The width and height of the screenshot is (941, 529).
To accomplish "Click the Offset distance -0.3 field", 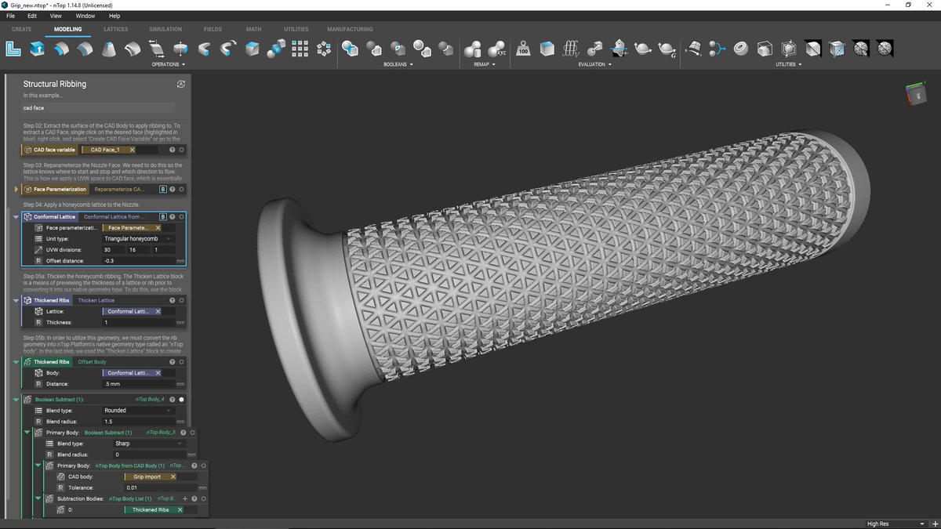I will coord(139,260).
